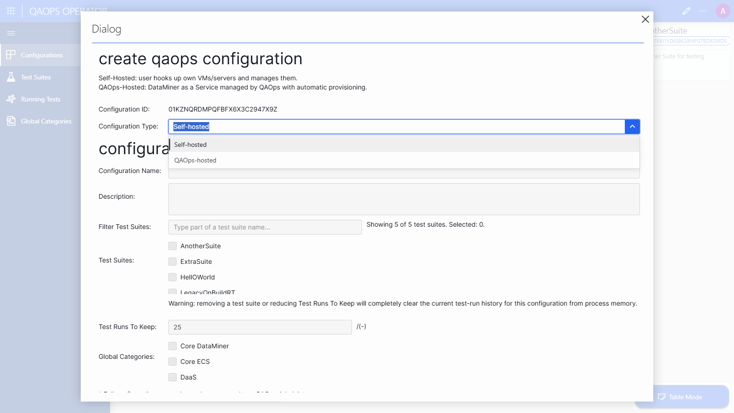Select Self-hosted from the dropdown list
734x413 pixels.
(x=404, y=145)
